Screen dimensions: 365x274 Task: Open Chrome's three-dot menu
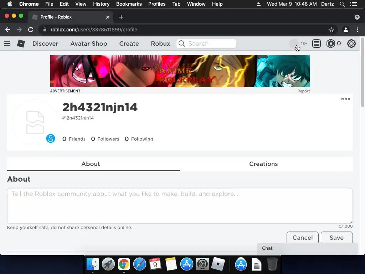pyautogui.click(x=357, y=30)
